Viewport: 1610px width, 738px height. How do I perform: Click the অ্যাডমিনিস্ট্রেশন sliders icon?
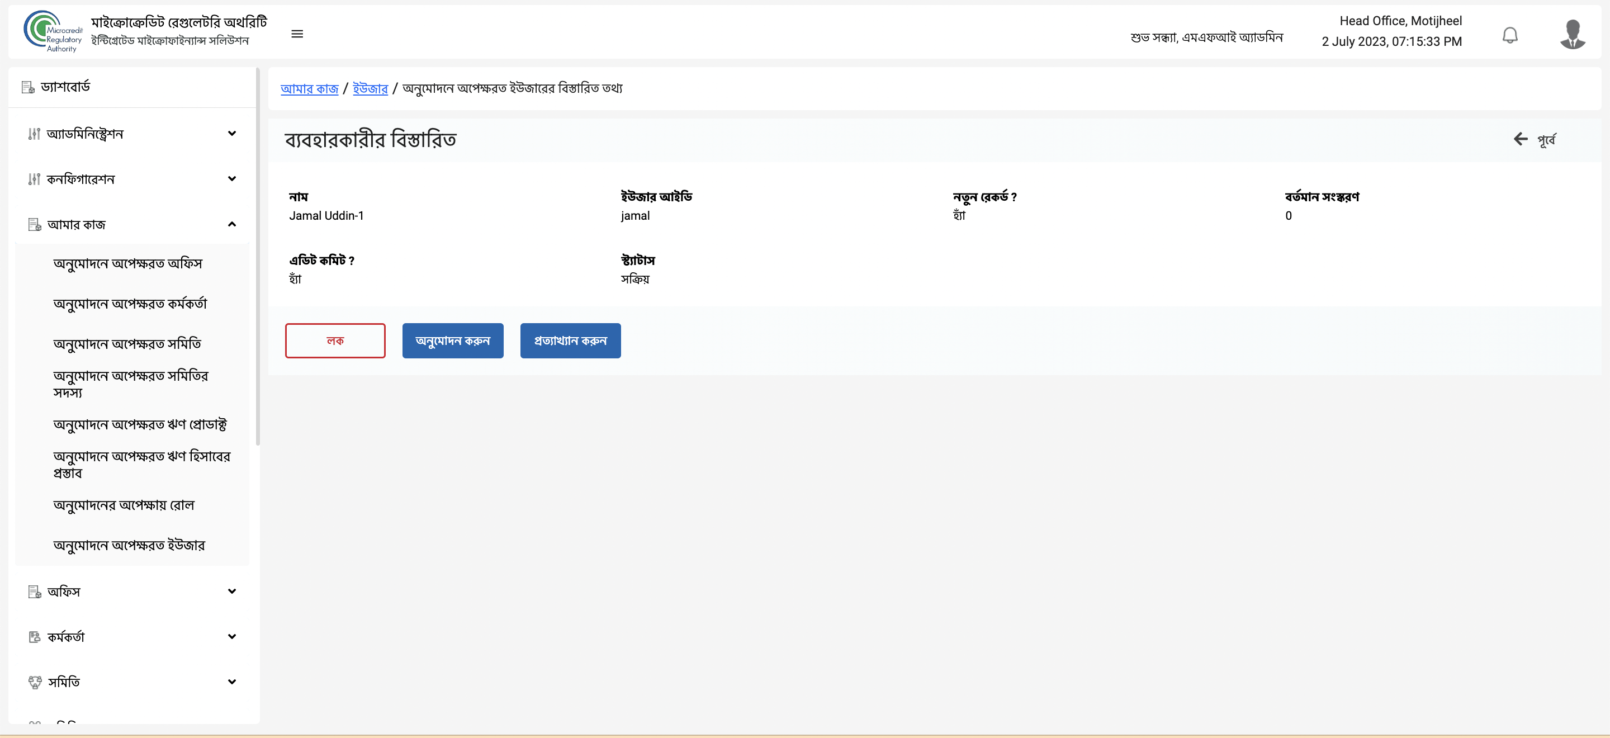[x=34, y=134]
